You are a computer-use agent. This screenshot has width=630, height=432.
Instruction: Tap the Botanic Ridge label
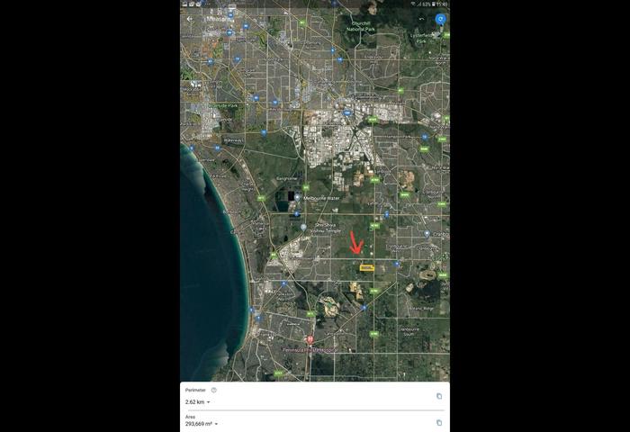coord(421,309)
